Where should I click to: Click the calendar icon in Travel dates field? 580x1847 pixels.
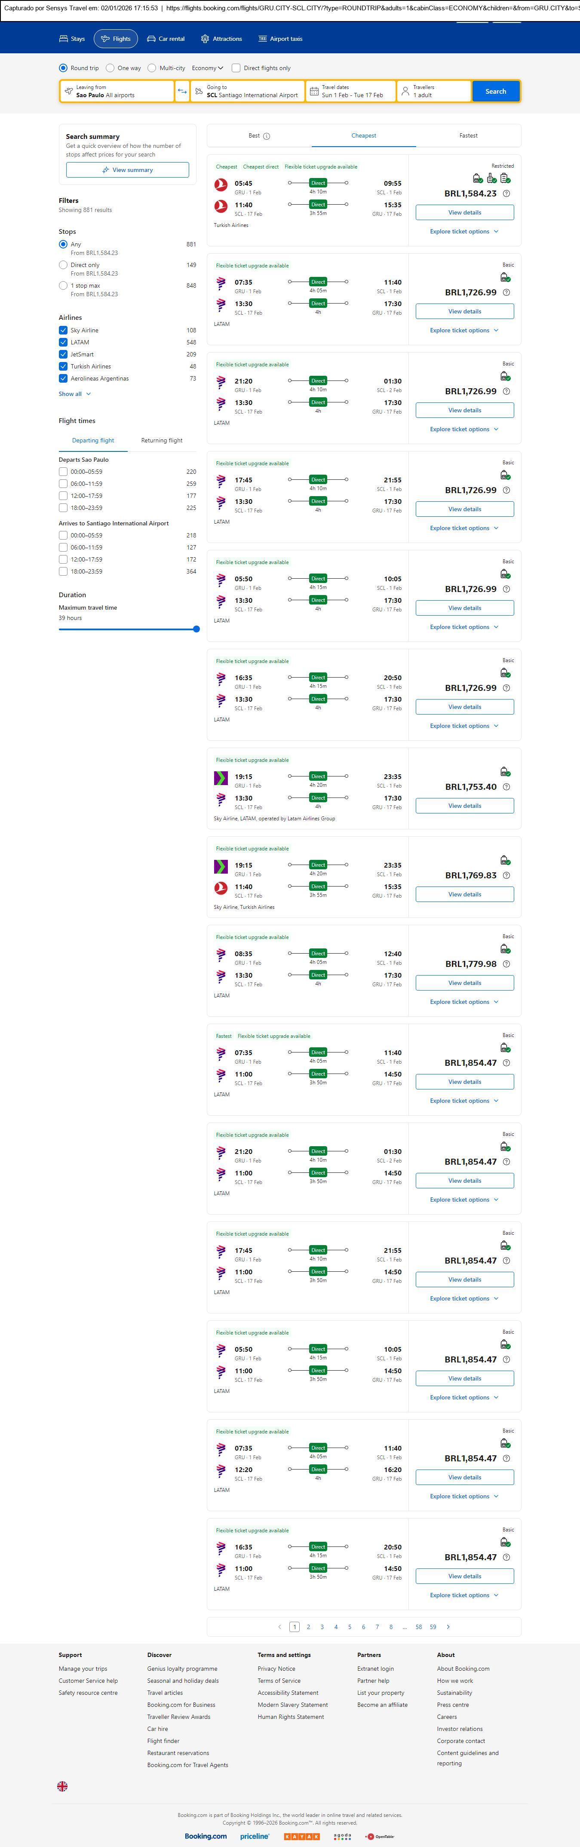point(313,91)
